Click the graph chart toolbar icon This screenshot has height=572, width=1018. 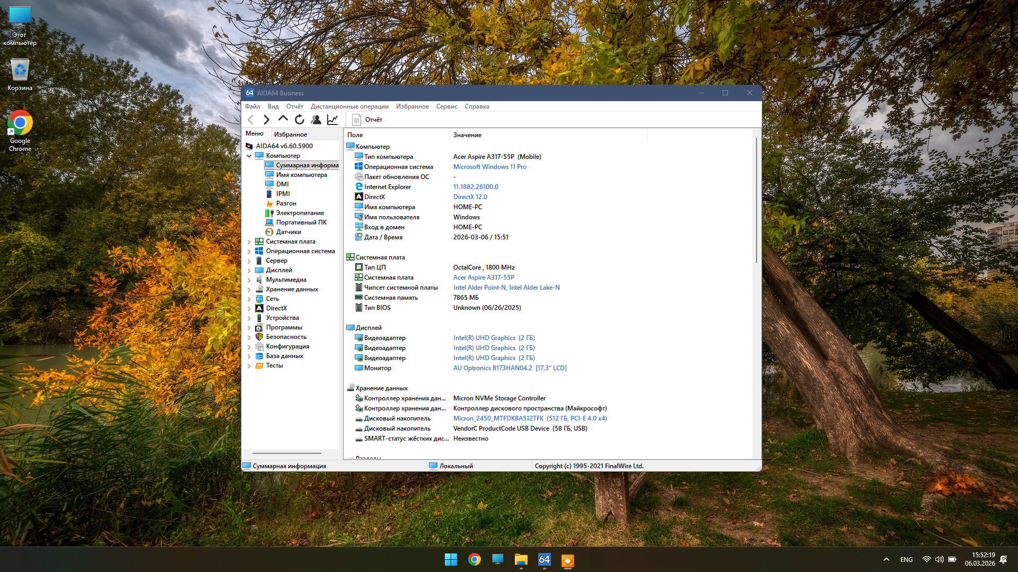click(x=332, y=120)
